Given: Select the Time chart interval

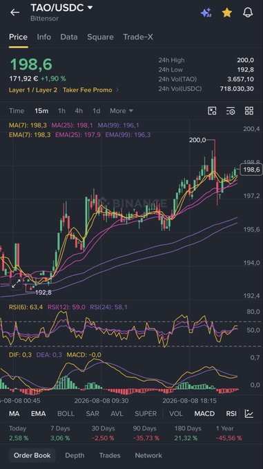Looking at the screenshot, I should point(17,110).
